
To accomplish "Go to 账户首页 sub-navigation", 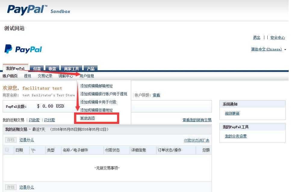I will [x=10, y=76].
